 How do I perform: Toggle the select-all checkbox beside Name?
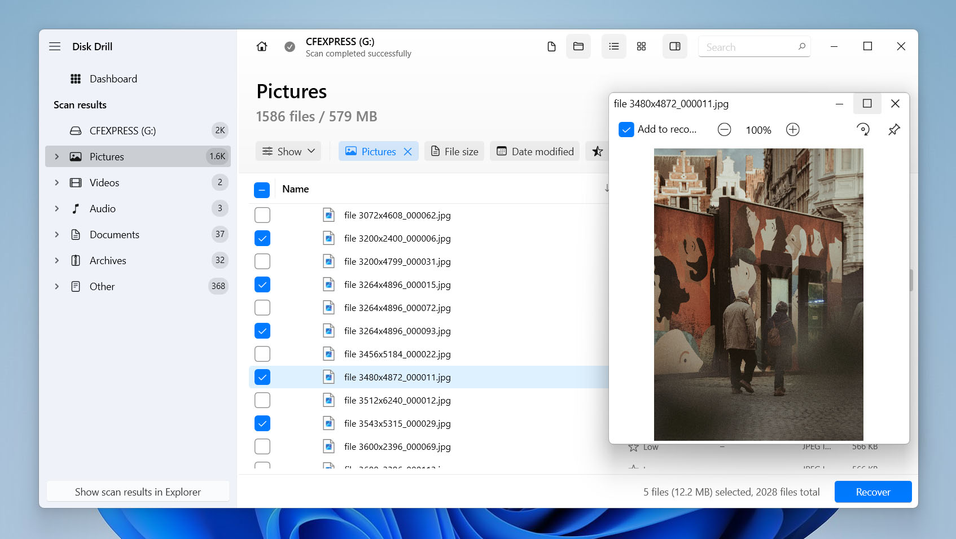tap(262, 190)
